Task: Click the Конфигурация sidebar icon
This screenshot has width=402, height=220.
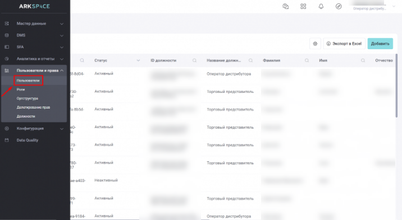Action: pos(7,129)
